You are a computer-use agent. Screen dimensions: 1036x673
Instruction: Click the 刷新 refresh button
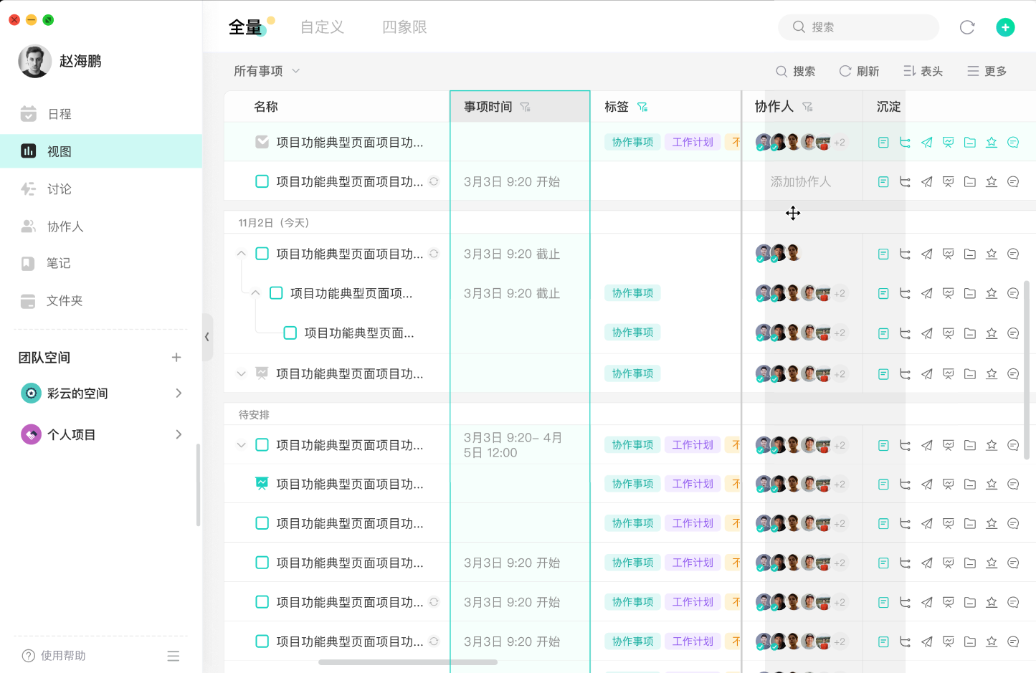(x=859, y=71)
